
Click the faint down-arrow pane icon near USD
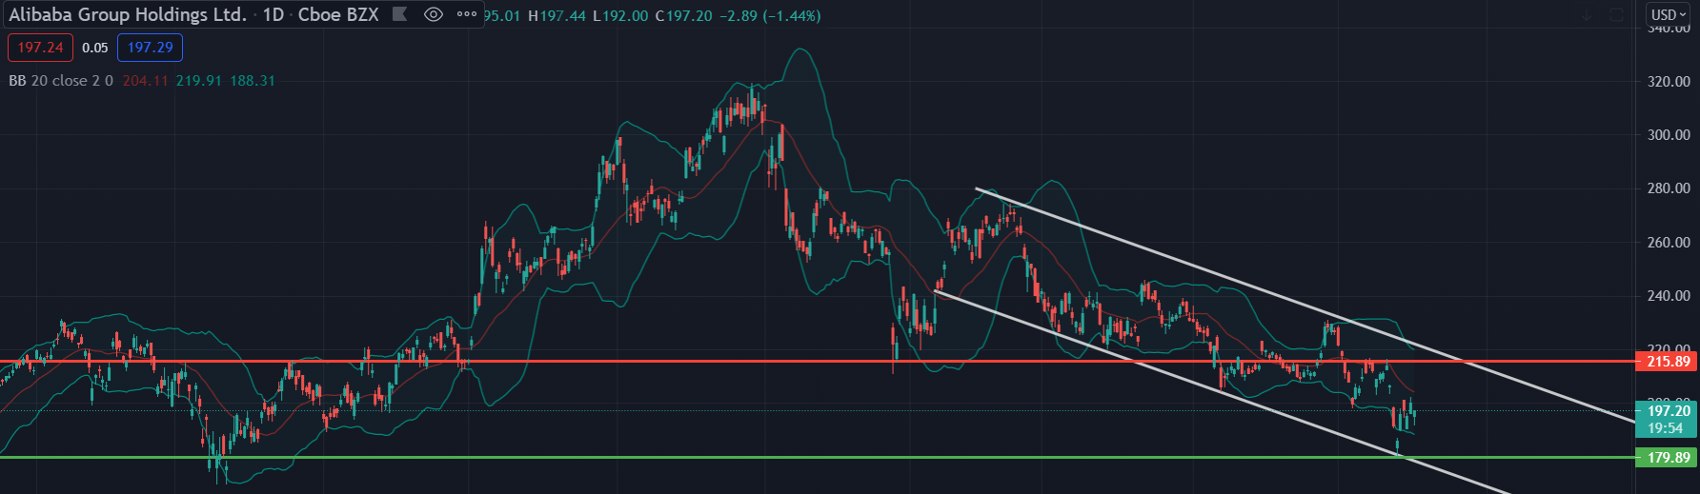click(1587, 15)
